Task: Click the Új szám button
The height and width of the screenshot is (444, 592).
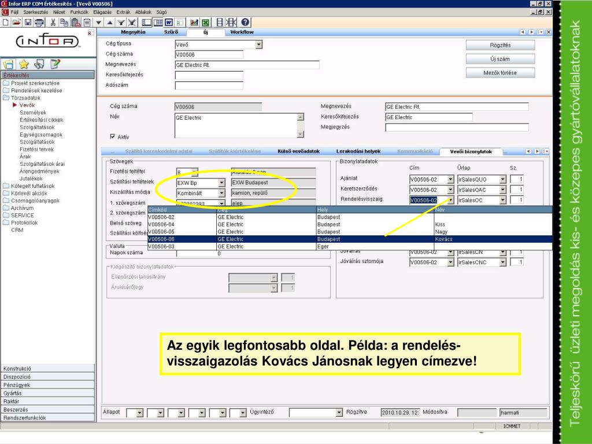Action: 500,59
